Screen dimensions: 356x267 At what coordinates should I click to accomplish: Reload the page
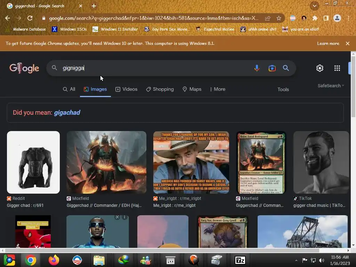(x=30, y=18)
